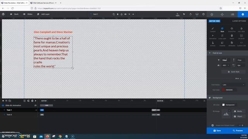The image size is (248, 139).
Task: Toggle the Editor View button
Action: (x=214, y=21)
